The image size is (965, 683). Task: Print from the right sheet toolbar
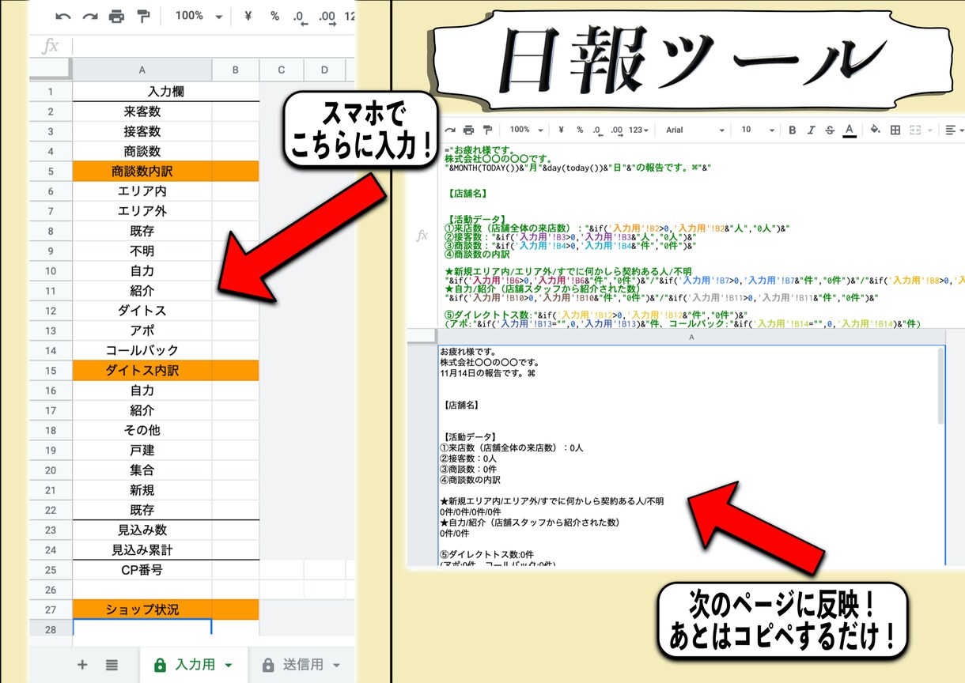468,130
